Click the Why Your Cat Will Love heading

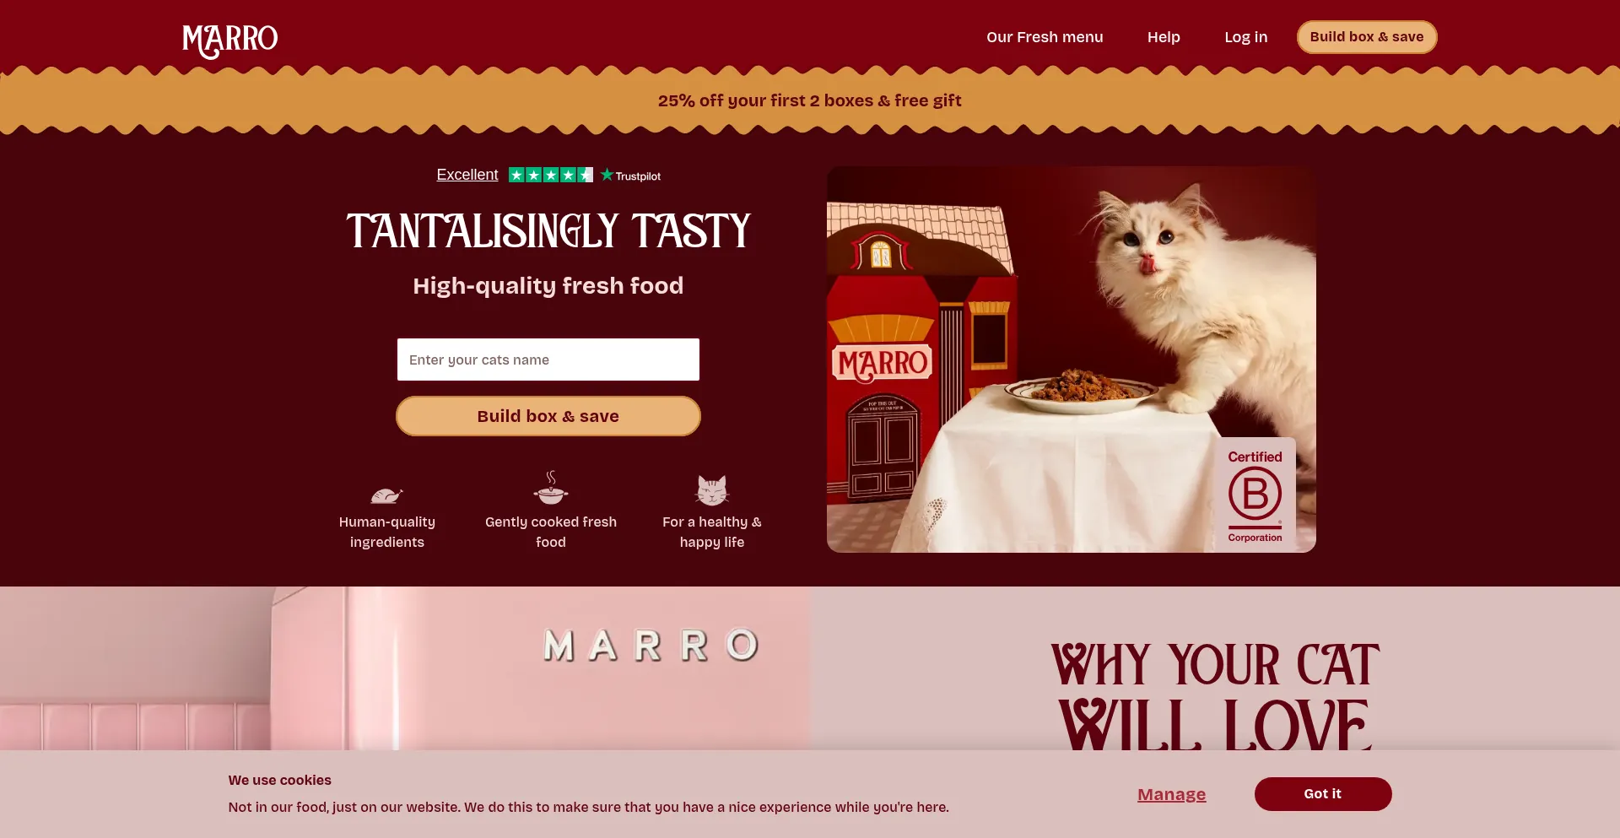[x=1214, y=695]
